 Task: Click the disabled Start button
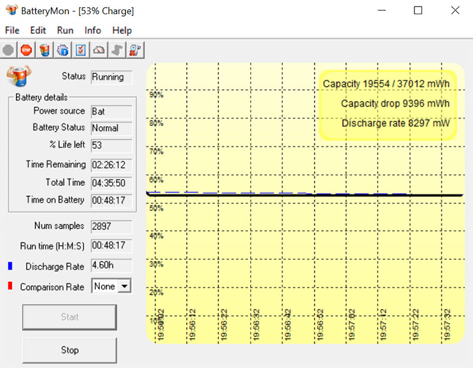[x=70, y=317]
